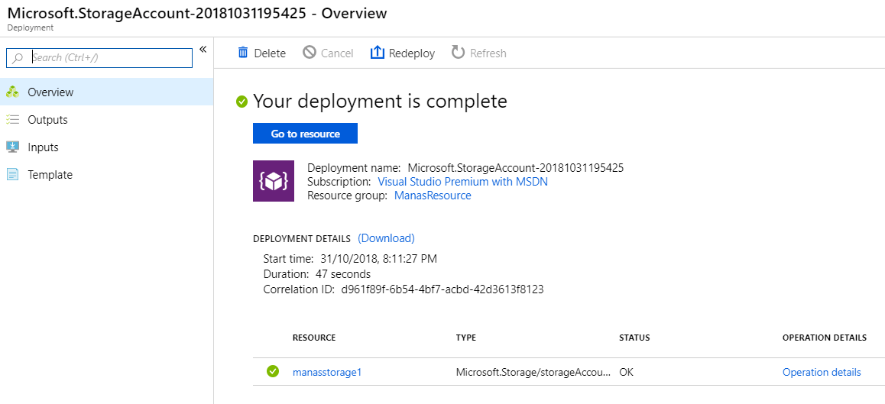The image size is (885, 404).
Task: Click the green deployment complete checkmark
Action: pyautogui.click(x=242, y=102)
